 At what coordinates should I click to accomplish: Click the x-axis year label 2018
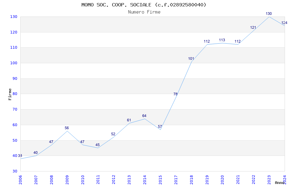pos(191,180)
